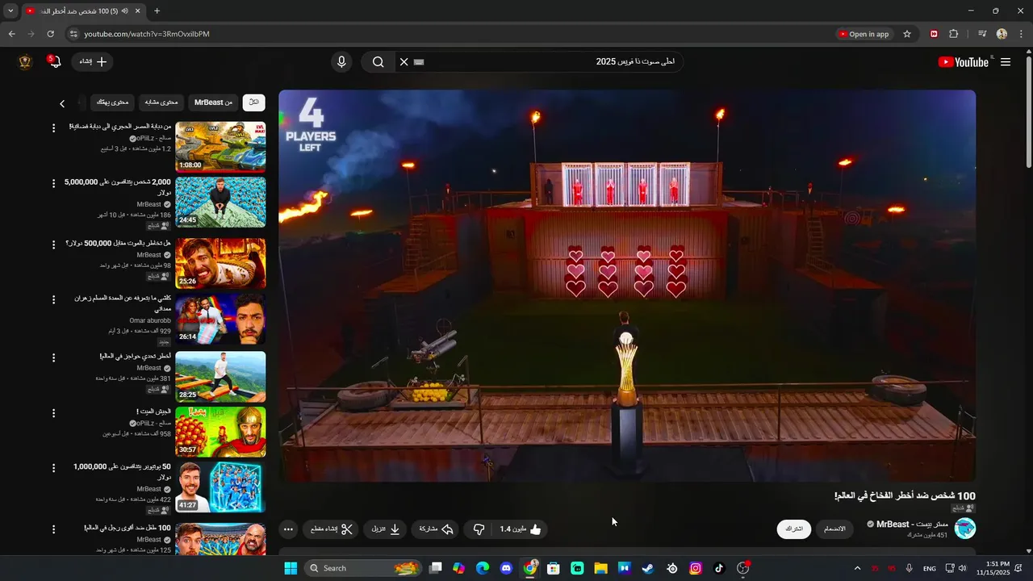Click the الانضمام join button
This screenshot has width=1033, height=581.
point(836,529)
